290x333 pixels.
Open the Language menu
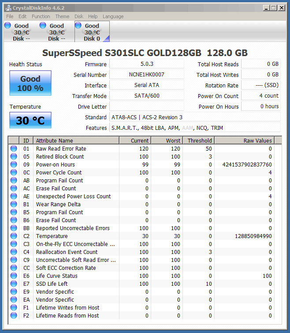pos(113,16)
